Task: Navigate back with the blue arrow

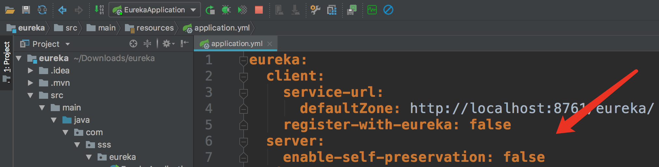Action: point(62,10)
